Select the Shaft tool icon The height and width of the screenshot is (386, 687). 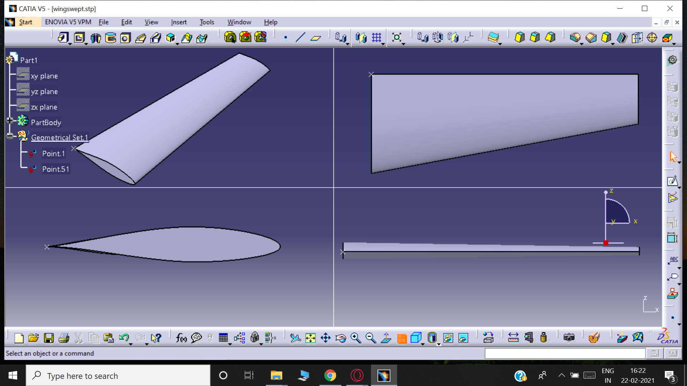96,38
